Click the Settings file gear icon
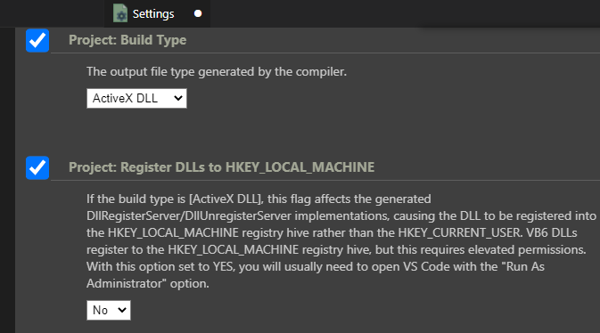The height and width of the screenshot is (333, 600). click(x=120, y=13)
